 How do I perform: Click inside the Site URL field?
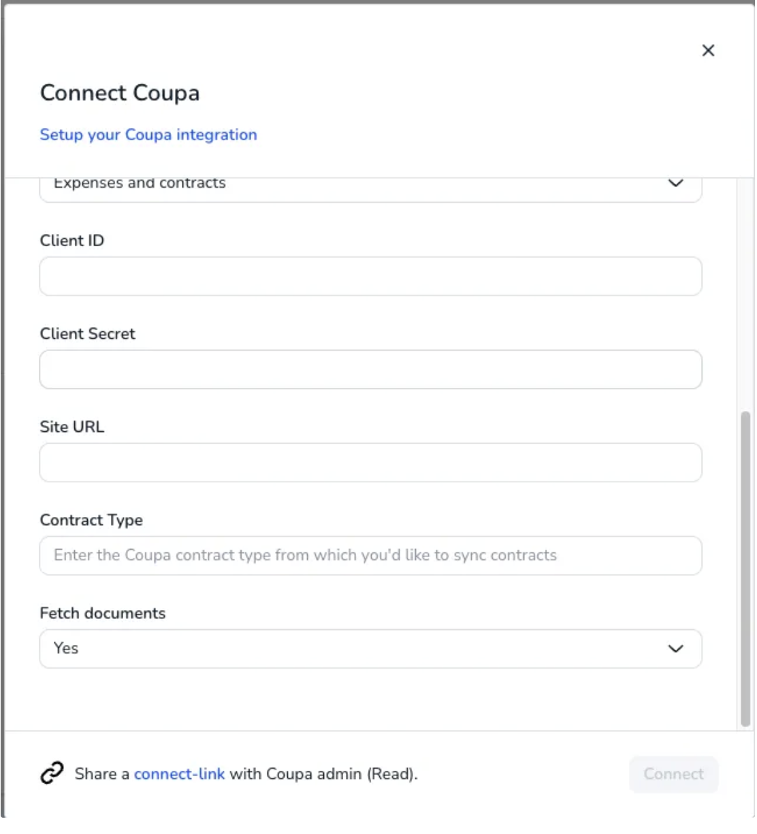pos(370,462)
